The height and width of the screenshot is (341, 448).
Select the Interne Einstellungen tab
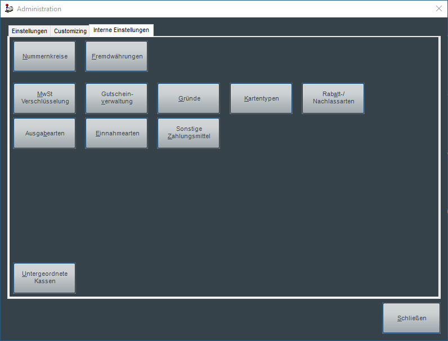pos(121,30)
